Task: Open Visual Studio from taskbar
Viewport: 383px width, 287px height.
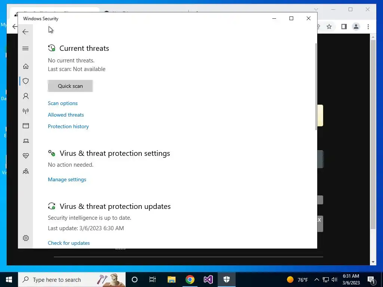Action: click(x=208, y=280)
